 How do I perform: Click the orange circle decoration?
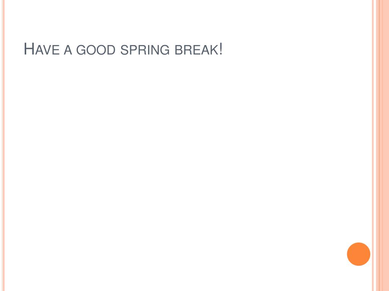(x=359, y=254)
